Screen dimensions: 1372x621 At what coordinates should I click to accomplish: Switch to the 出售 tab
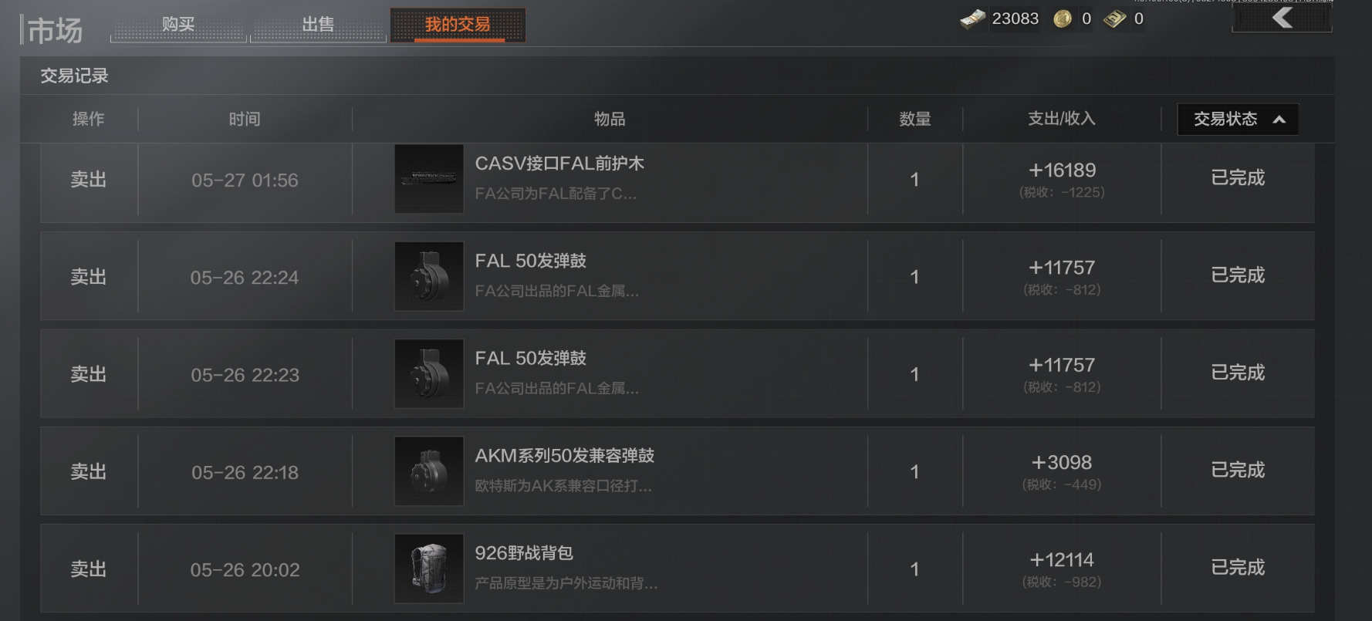318,25
